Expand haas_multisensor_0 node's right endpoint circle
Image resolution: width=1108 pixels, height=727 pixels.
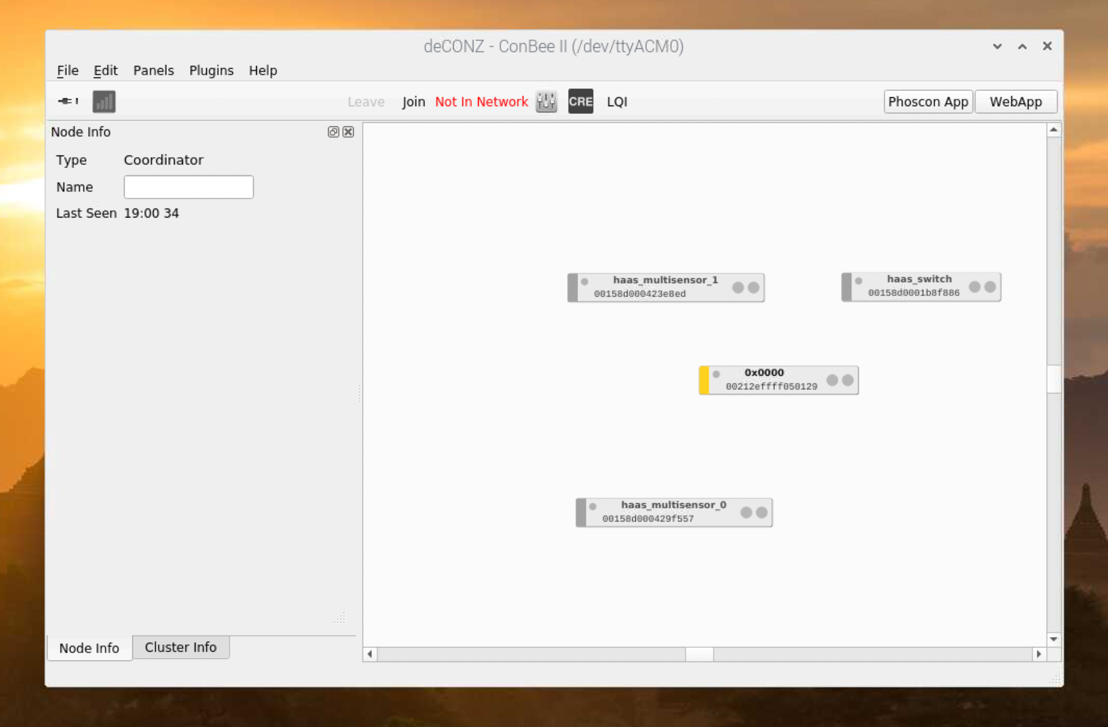click(x=762, y=512)
